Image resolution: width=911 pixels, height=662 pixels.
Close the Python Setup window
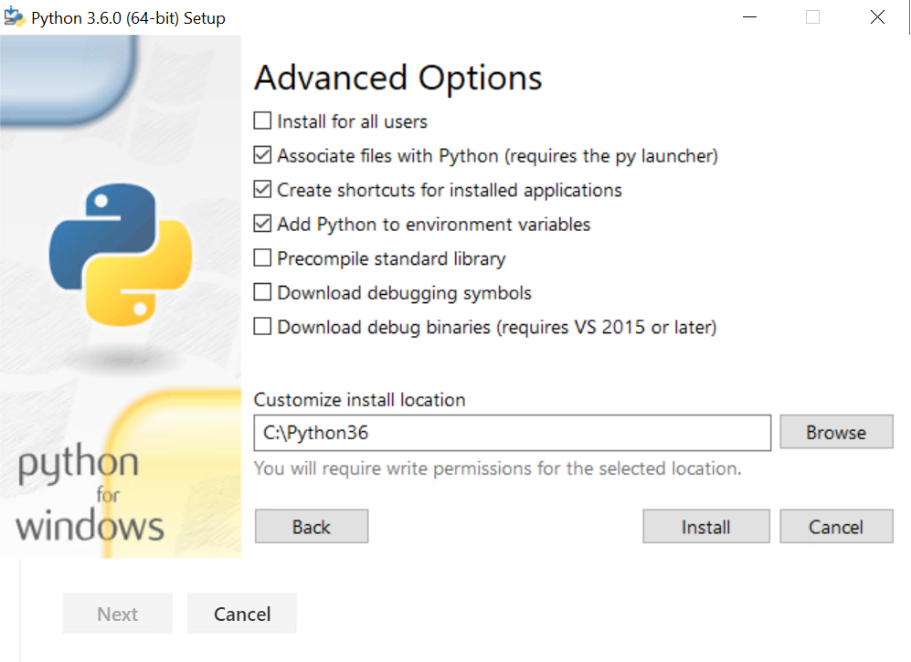tap(877, 17)
